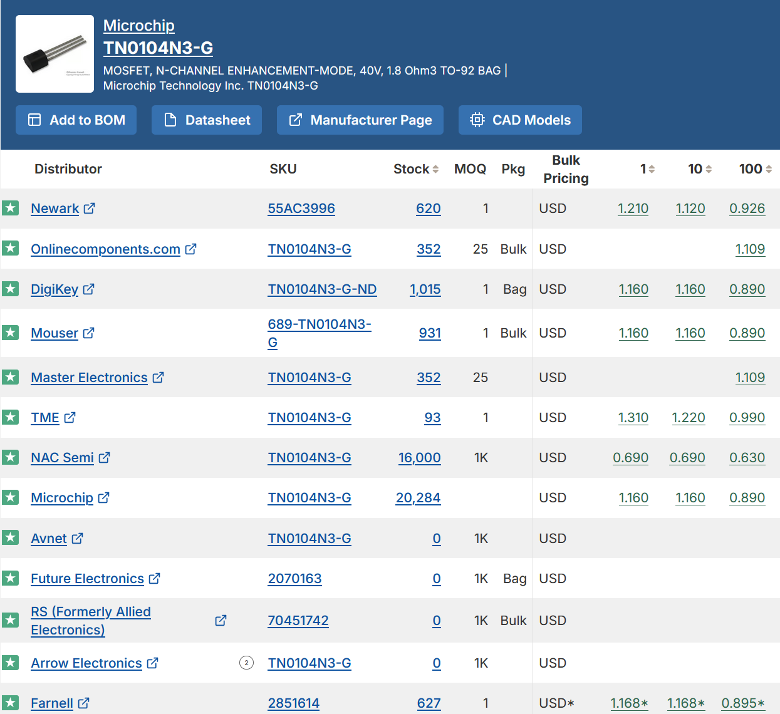The image size is (780, 714).
Task: Open Newark SKU 55AC3996
Action: [x=301, y=209]
